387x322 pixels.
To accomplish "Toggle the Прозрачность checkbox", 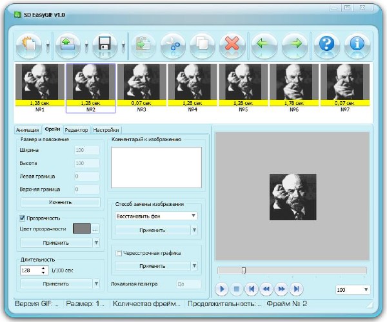I will coord(23,218).
